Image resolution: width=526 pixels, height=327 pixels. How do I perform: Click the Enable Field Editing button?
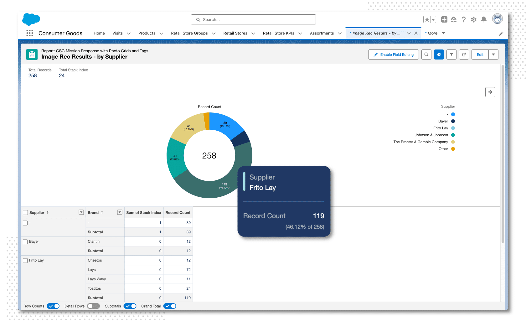(x=393, y=54)
